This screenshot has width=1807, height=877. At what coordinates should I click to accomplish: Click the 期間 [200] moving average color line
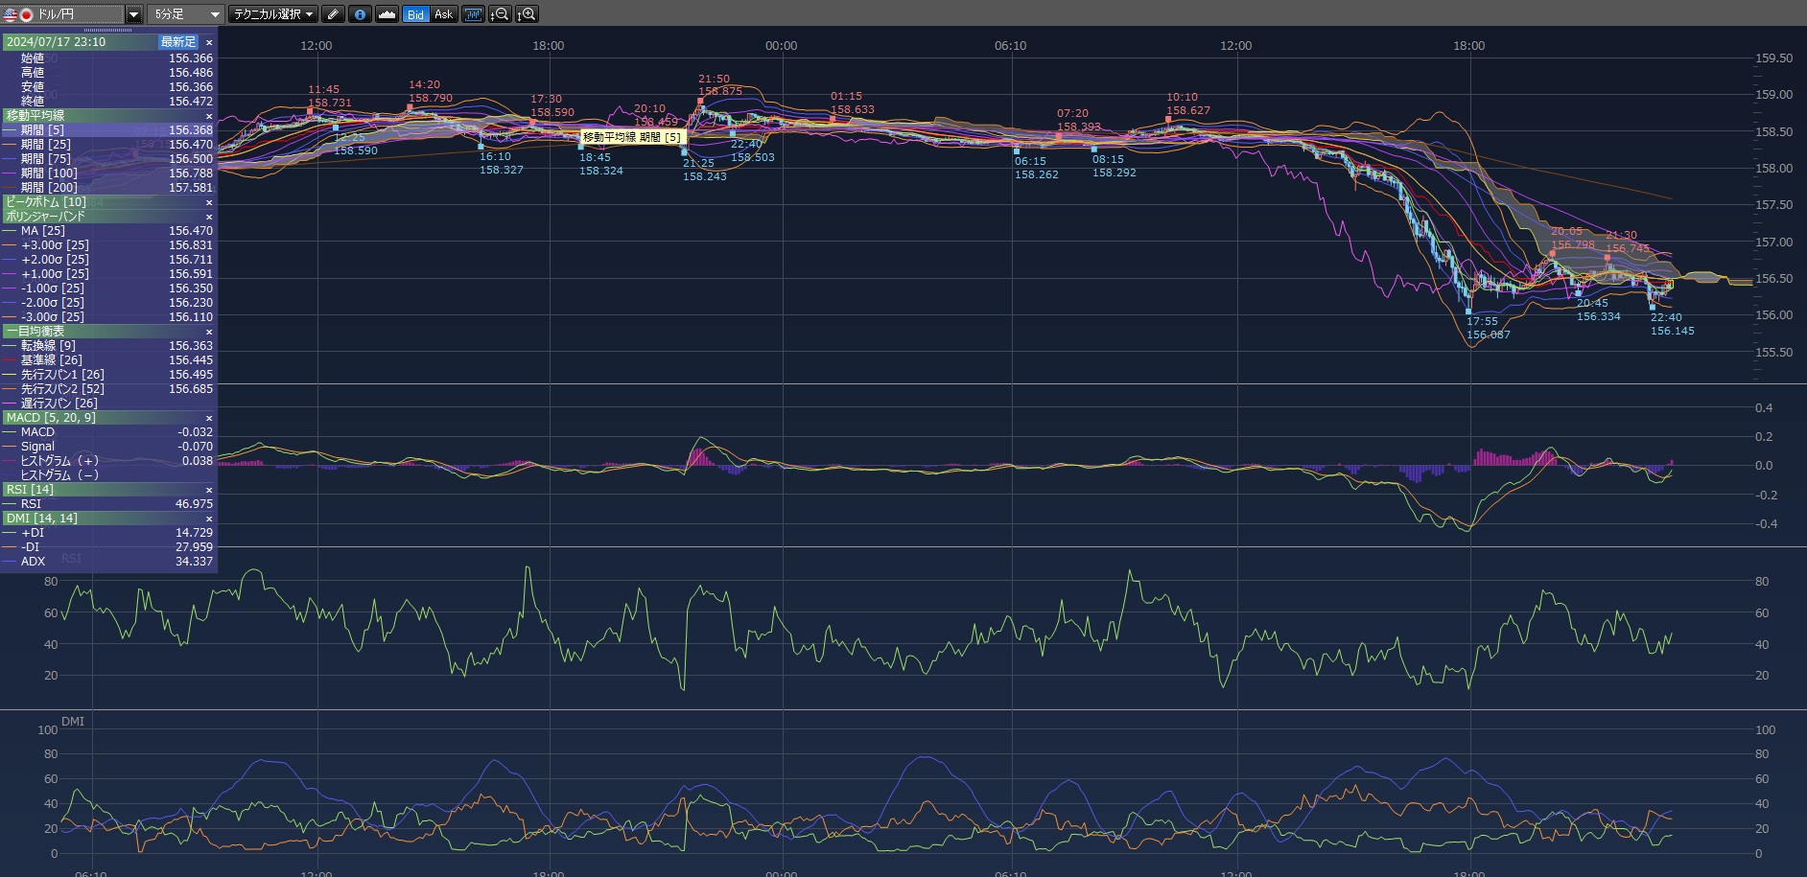coord(10,188)
